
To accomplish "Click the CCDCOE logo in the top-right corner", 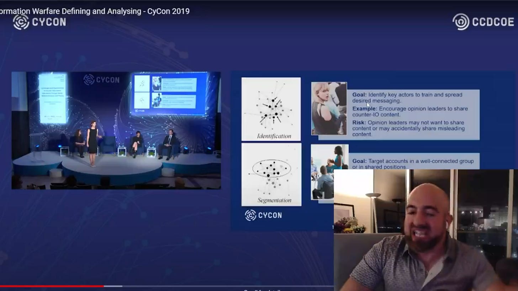I will [483, 22].
